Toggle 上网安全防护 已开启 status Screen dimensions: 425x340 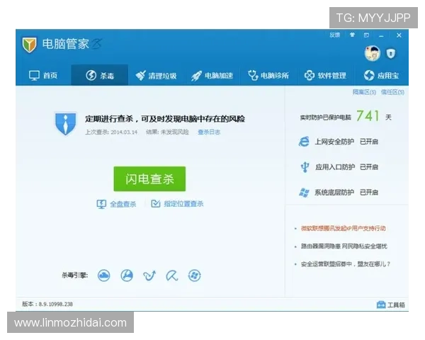point(369,142)
